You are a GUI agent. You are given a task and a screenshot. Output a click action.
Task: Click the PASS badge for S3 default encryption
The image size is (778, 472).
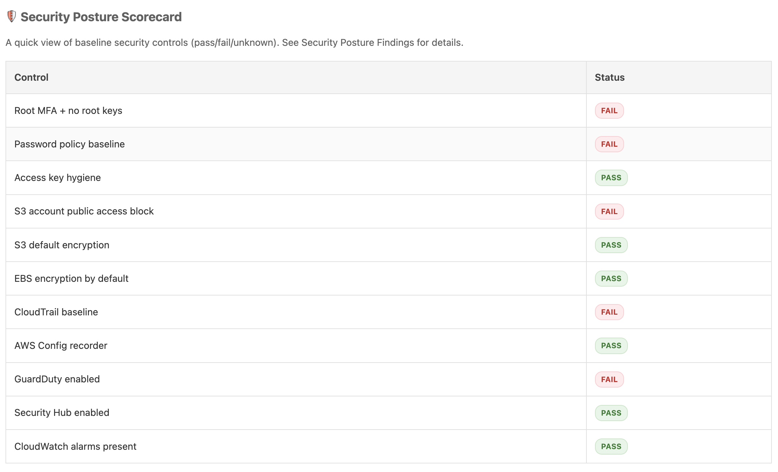611,245
